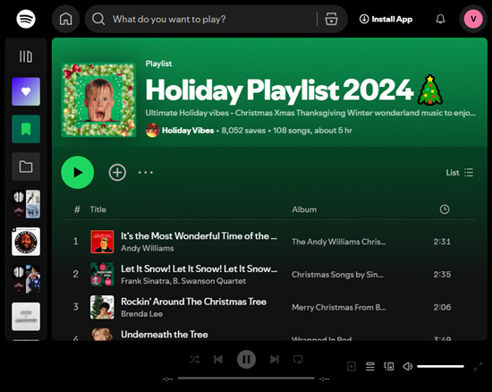Open the folder item in sidebar
Screen dimensions: 492x392
26,166
